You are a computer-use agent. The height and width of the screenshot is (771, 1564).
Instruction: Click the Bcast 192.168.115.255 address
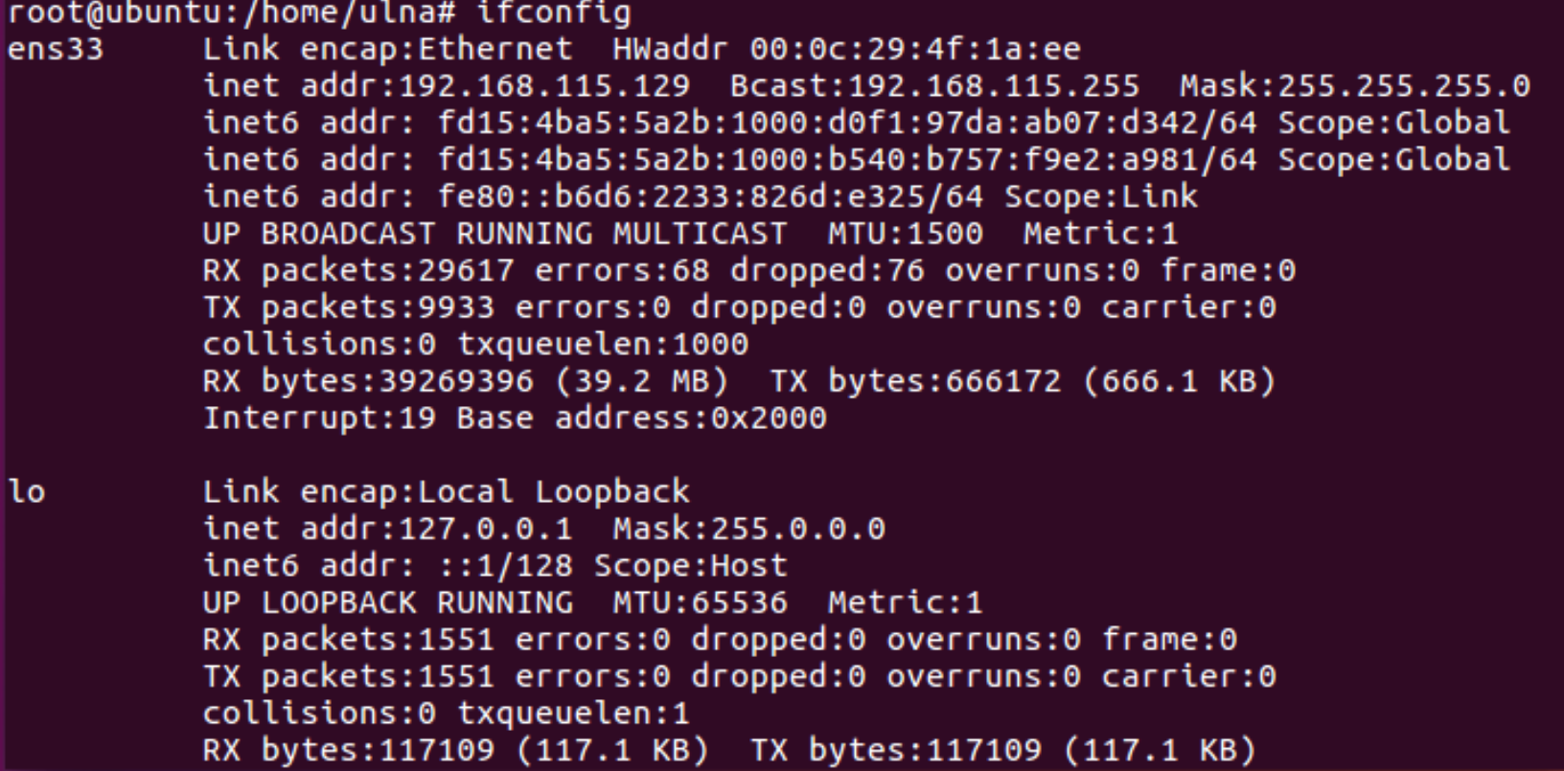pyautogui.click(x=935, y=86)
